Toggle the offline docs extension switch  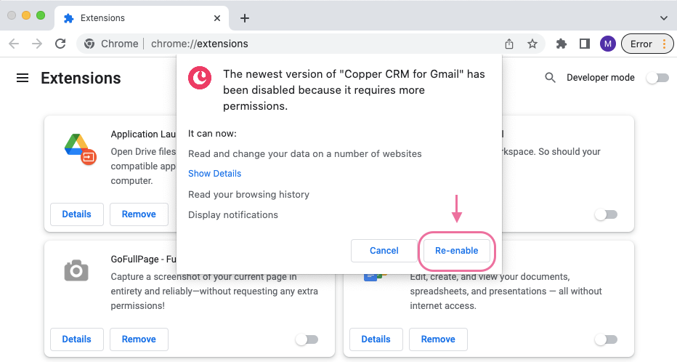click(607, 339)
